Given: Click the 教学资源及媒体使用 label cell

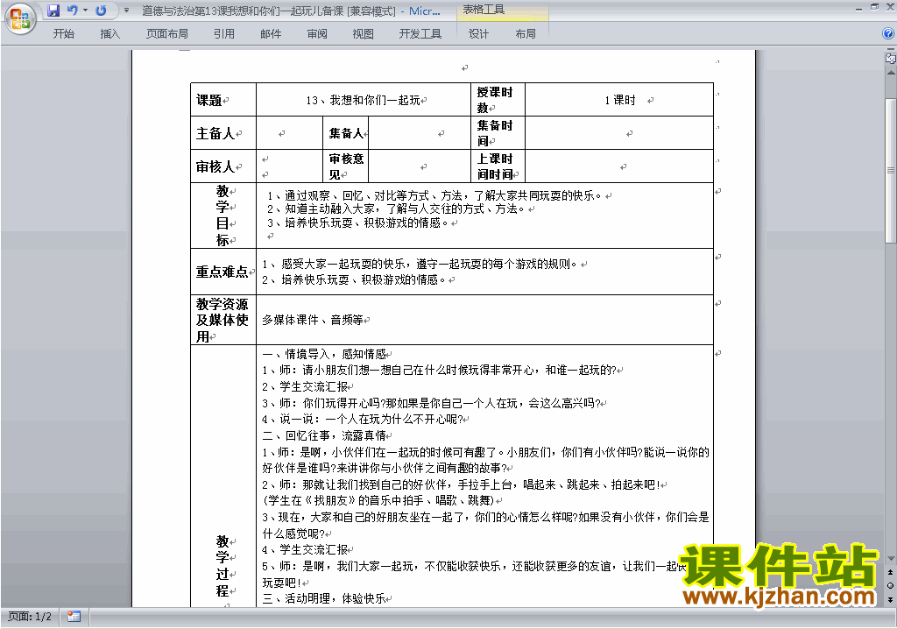Looking at the screenshot, I should 223,320.
